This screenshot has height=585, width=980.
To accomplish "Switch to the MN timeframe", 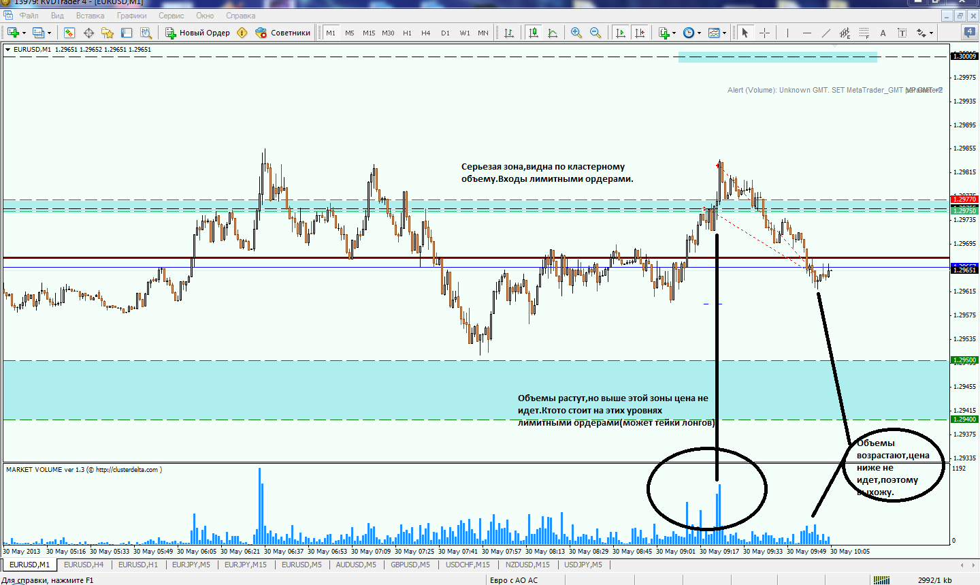I will point(483,33).
